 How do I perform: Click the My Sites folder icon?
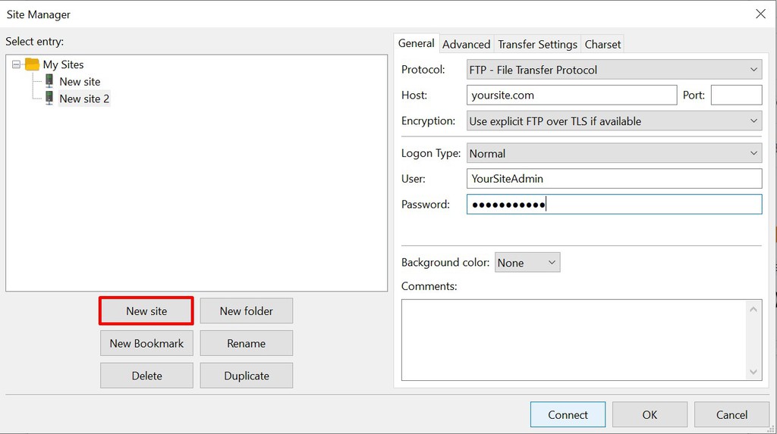point(32,64)
